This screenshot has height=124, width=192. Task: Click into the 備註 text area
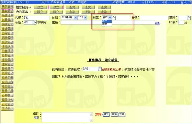67,116
